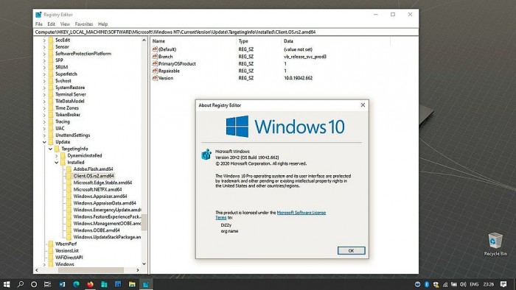Screen dimensions: 516x290
Task: Maximize the Registry Editor window
Action: [x=393, y=15]
